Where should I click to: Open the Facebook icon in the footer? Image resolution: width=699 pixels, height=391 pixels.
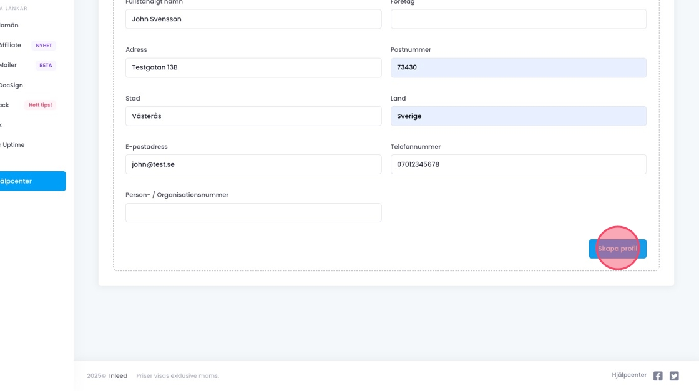658,376
